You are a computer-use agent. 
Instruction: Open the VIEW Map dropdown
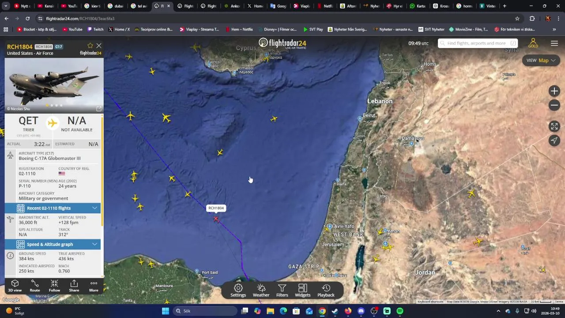[541, 61]
